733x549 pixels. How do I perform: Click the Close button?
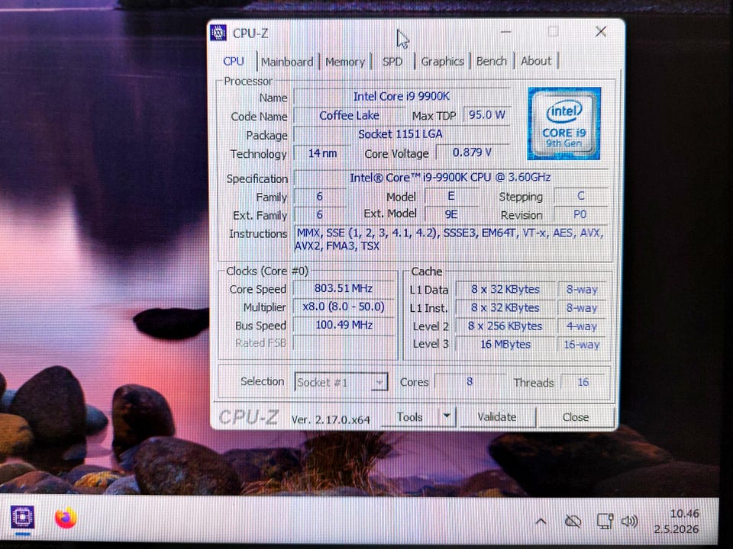(576, 417)
